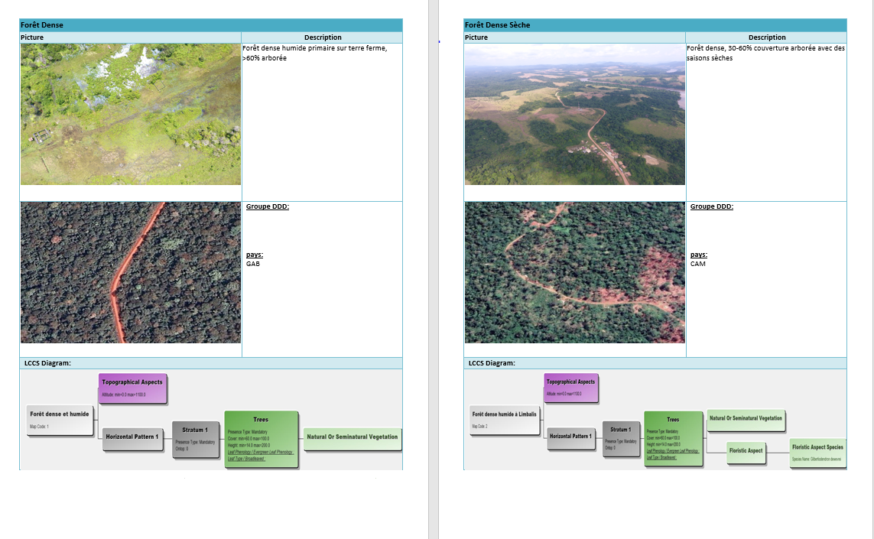
Task: Select the Forêt dense humide à Limbalis node
Action: pyautogui.click(x=505, y=418)
